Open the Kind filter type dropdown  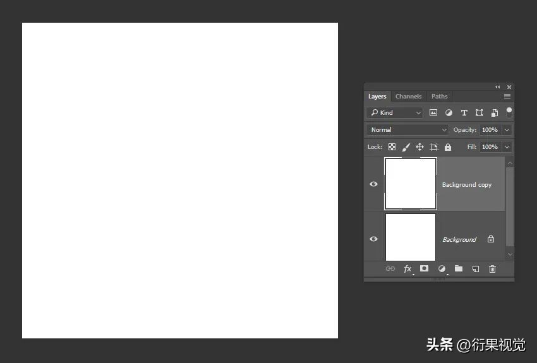395,112
